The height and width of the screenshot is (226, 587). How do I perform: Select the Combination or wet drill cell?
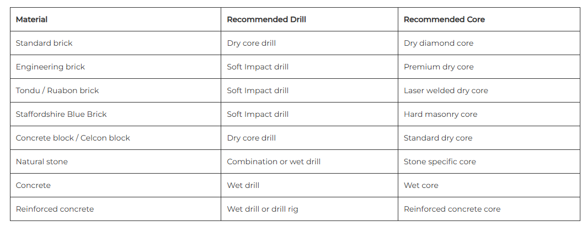[309, 162]
